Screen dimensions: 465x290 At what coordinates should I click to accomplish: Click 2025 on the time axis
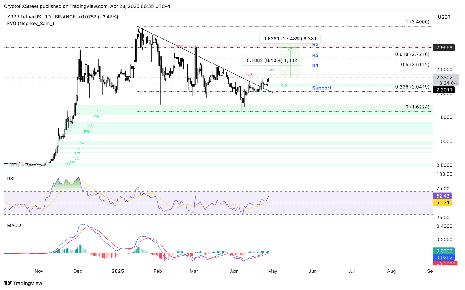click(x=118, y=271)
